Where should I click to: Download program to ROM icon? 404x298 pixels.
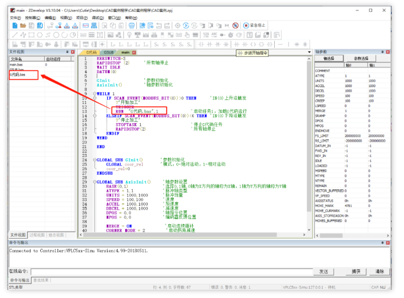click(x=75, y=26)
